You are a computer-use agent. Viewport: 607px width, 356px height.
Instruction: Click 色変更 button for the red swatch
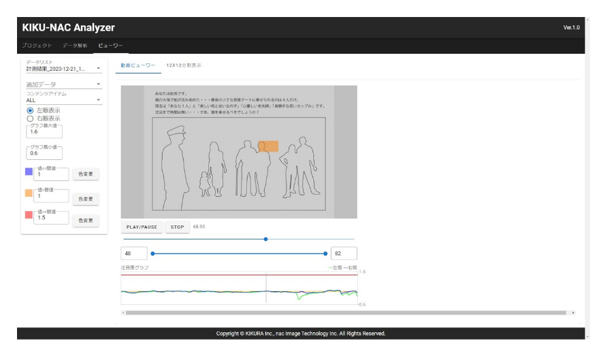[86, 221]
